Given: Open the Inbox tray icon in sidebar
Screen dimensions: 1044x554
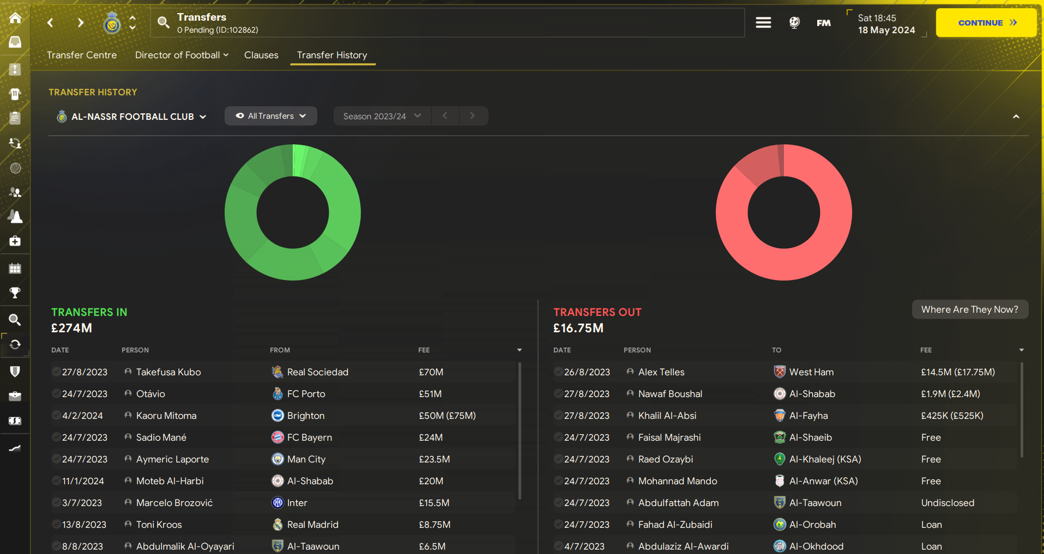Looking at the screenshot, I should pos(15,42).
